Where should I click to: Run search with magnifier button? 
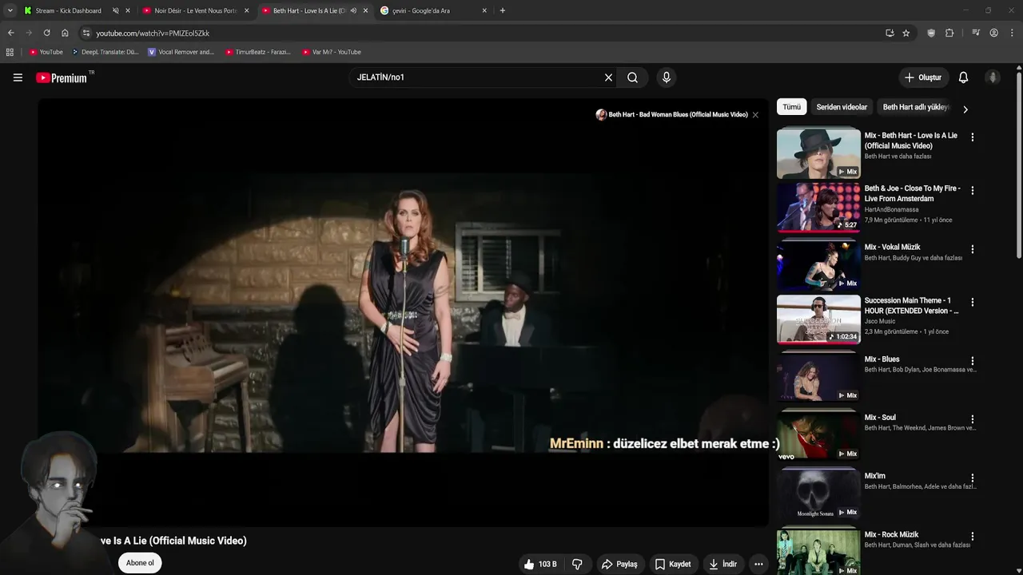pos(632,77)
